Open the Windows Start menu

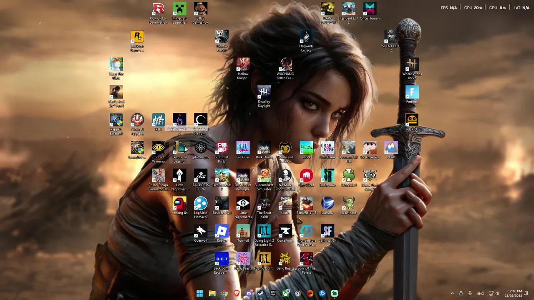point(200,293)
